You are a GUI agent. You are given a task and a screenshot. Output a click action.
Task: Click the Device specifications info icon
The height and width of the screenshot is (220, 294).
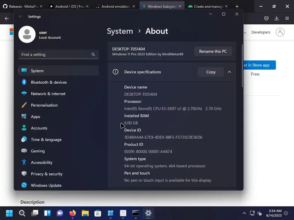115,72
